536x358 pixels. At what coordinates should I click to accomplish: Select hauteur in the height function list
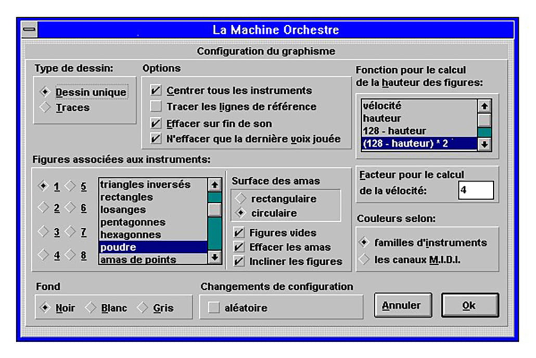419,118
